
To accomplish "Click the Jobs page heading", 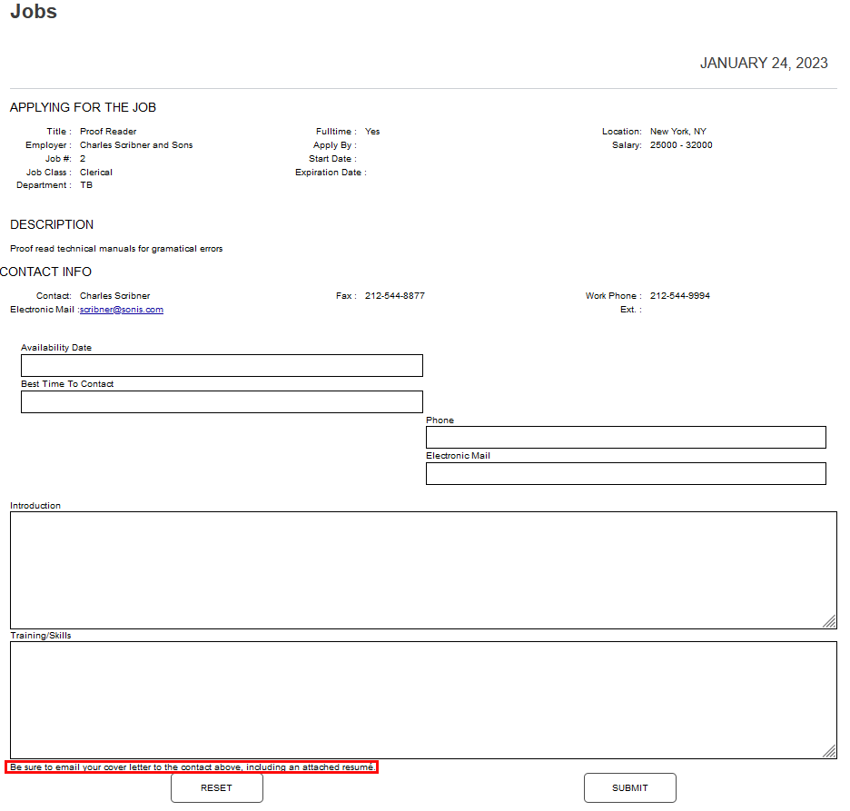I will (33, 12).
